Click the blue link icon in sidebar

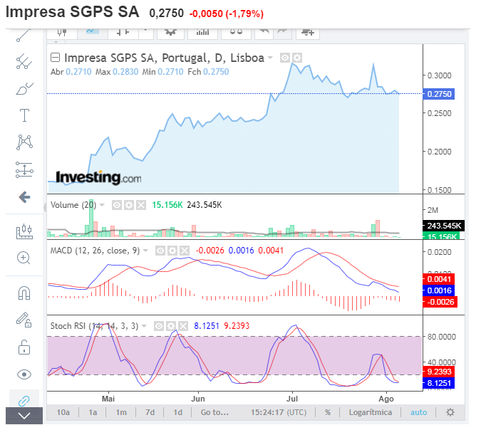[x=24, y=400]
